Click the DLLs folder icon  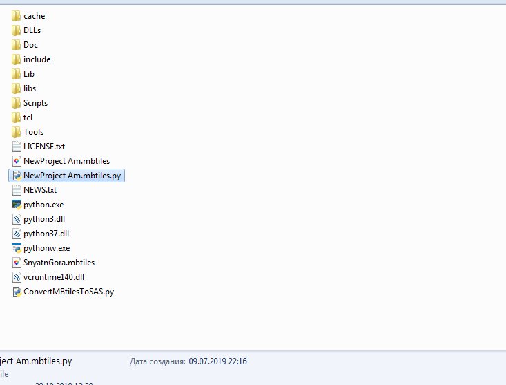pos(17,30)
